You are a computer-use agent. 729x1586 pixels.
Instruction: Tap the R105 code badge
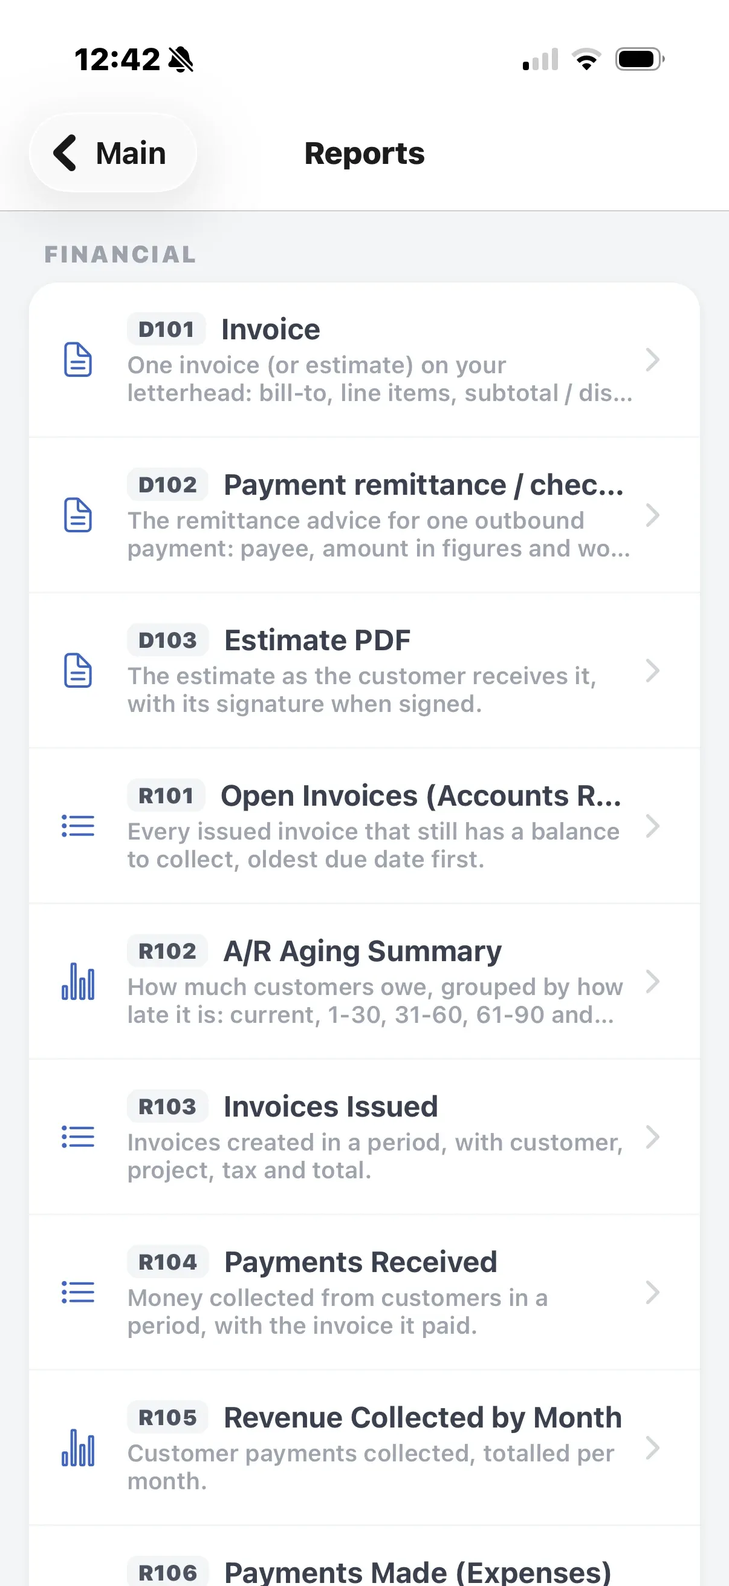pyautogui.click(x=167, y=1418)
